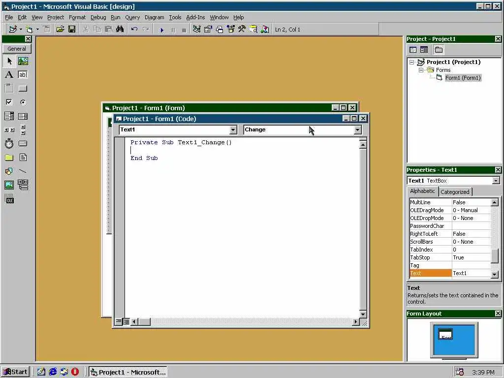Click View Code in Project panel
This screenshot has width=504, height=378.
coord(413,50)
